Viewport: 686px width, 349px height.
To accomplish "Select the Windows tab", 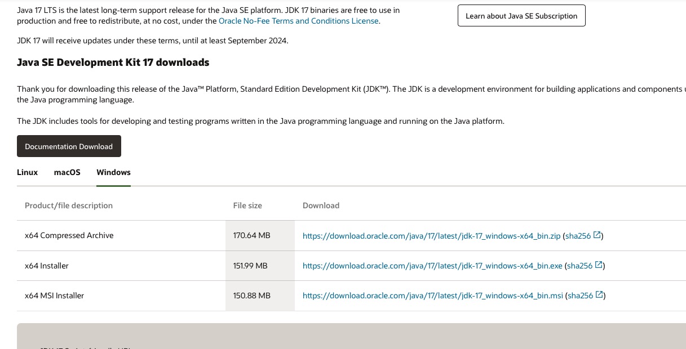I will coord(113,172).
